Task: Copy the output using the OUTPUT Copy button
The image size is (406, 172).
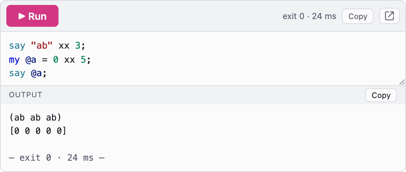Action: pos(381,95)
